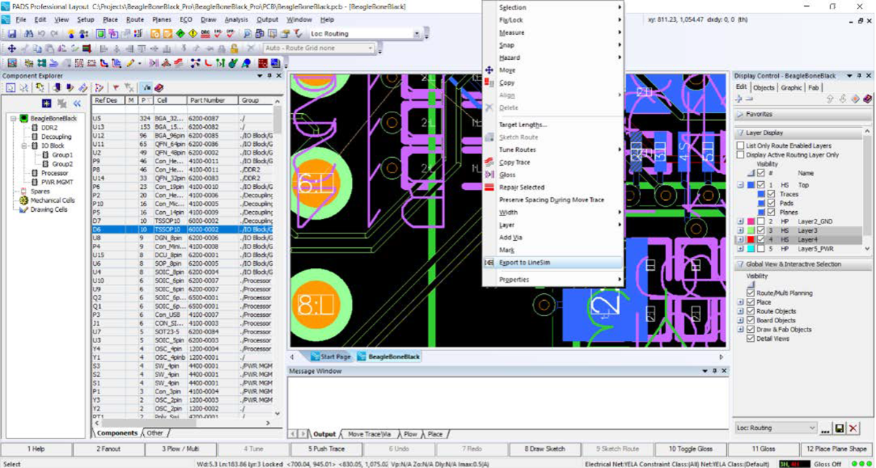This screenshot has width=876, height=468.
Task: Collapse the IO Block tree node
Action: (24, 146)
